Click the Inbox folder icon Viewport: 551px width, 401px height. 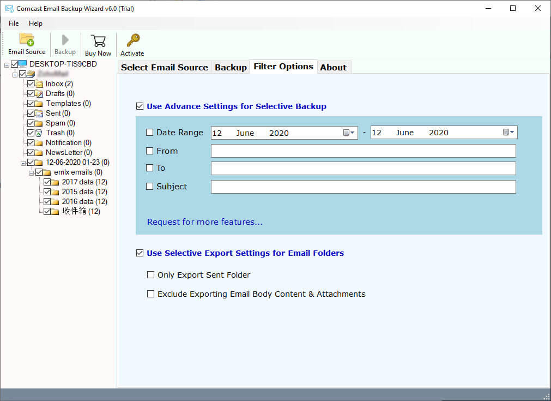click(x=39, y=83)
